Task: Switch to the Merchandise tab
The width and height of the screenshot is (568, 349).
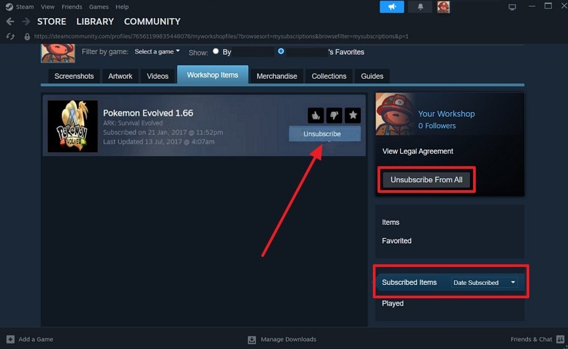Action: tap(277, 76)
